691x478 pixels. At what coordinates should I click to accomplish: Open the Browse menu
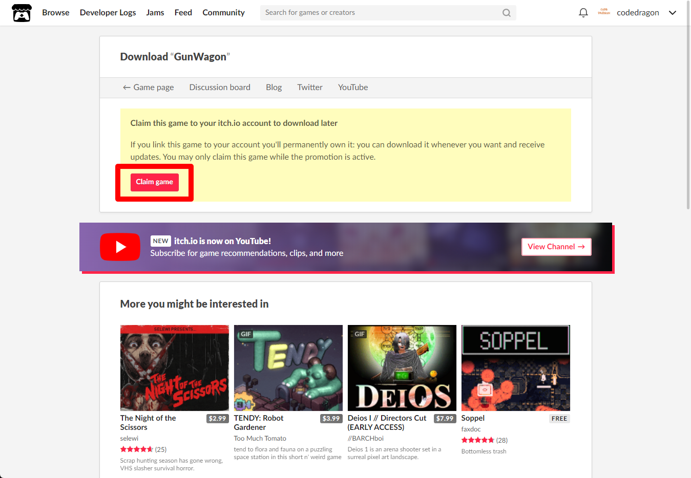(56, 12)
